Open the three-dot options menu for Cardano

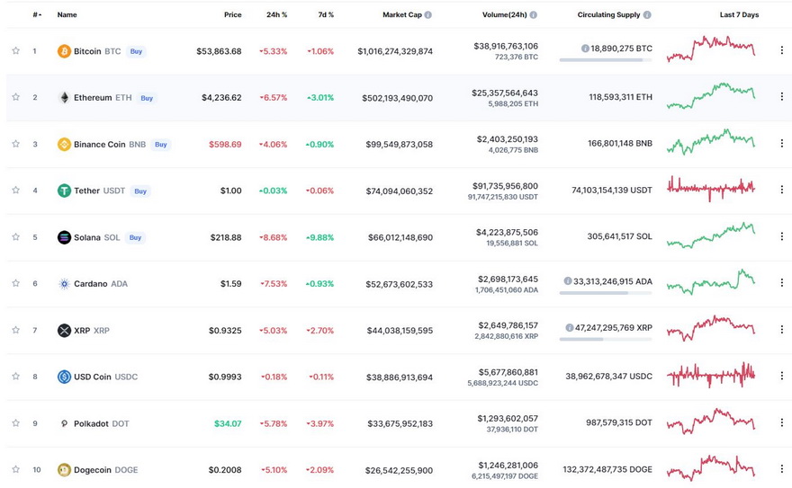[781, 283]
